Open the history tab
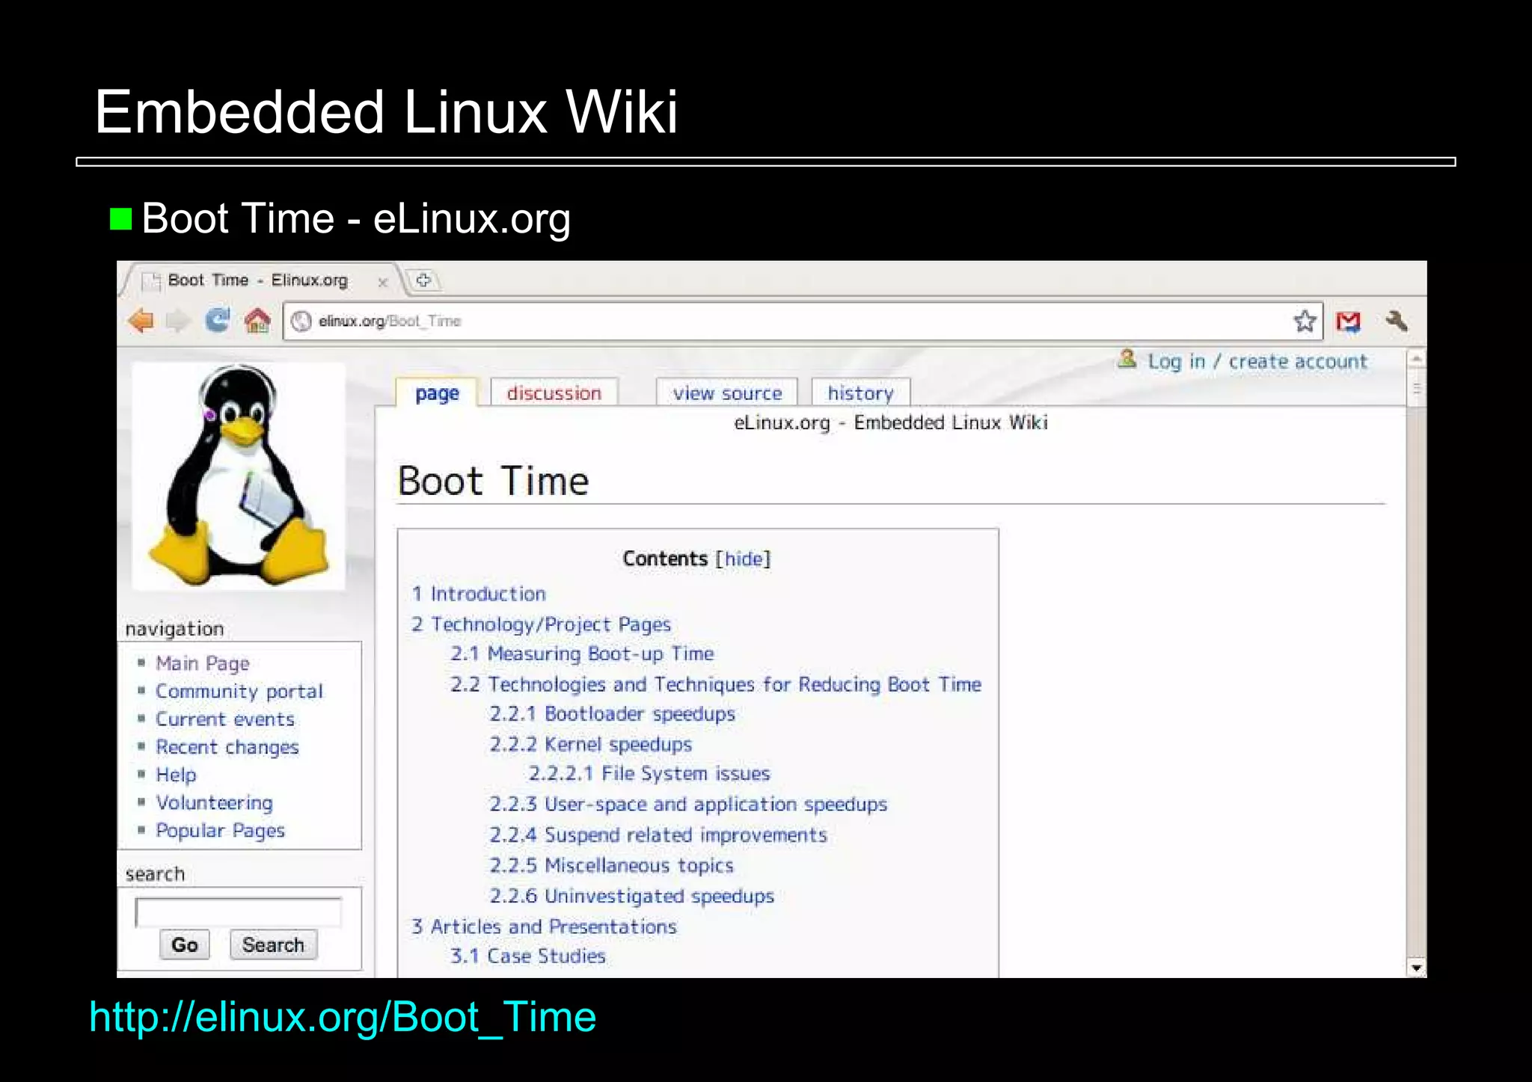 pyautogui.click(x=860, y=393)
